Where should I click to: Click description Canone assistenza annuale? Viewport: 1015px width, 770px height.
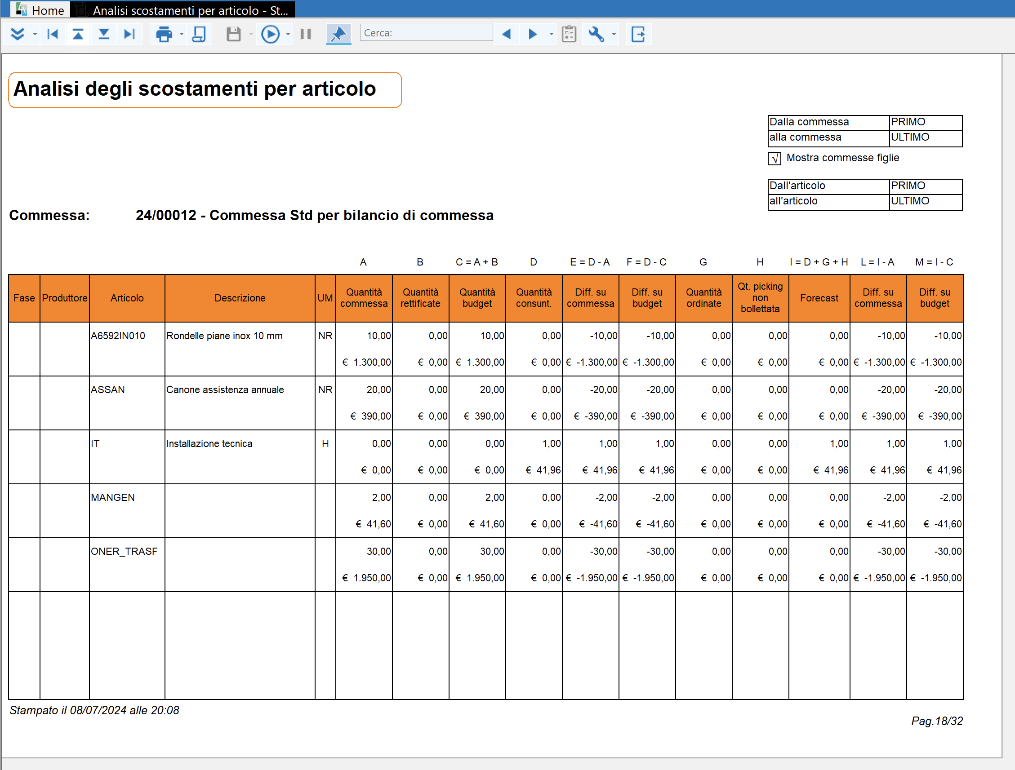225,390
